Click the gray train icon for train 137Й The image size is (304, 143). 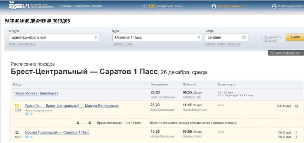pos(17,133)
